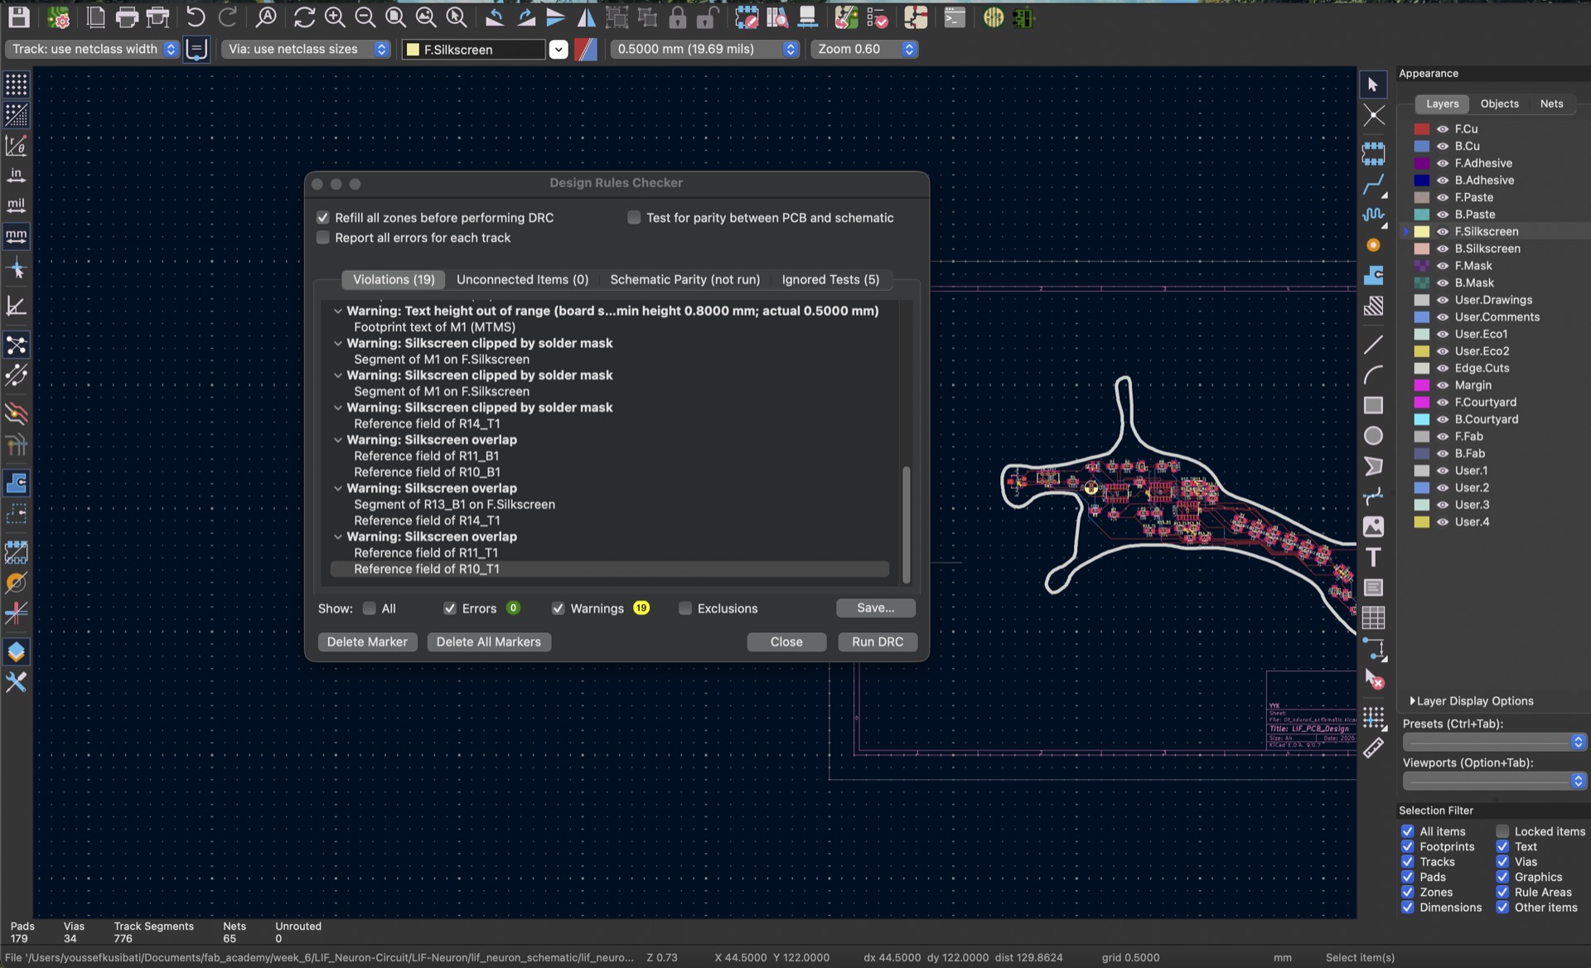1591x968 pixels.
Task: Open the Zoom 0.60 dropdown
Action: tap(909, 49)
